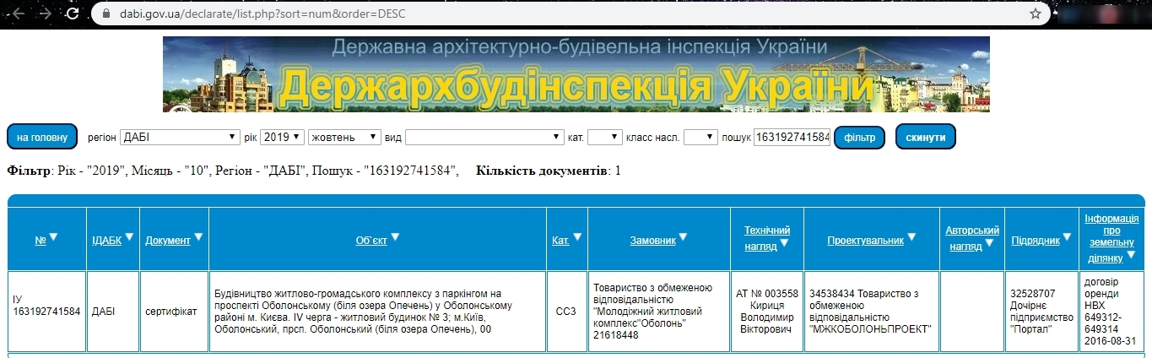Click the договір оренди НВХ 649312 cell
1152x358 pixels.
[1111, 312]
